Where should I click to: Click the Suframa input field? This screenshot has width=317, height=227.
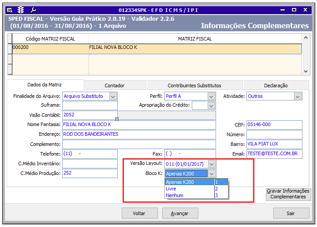click(90, 105)
